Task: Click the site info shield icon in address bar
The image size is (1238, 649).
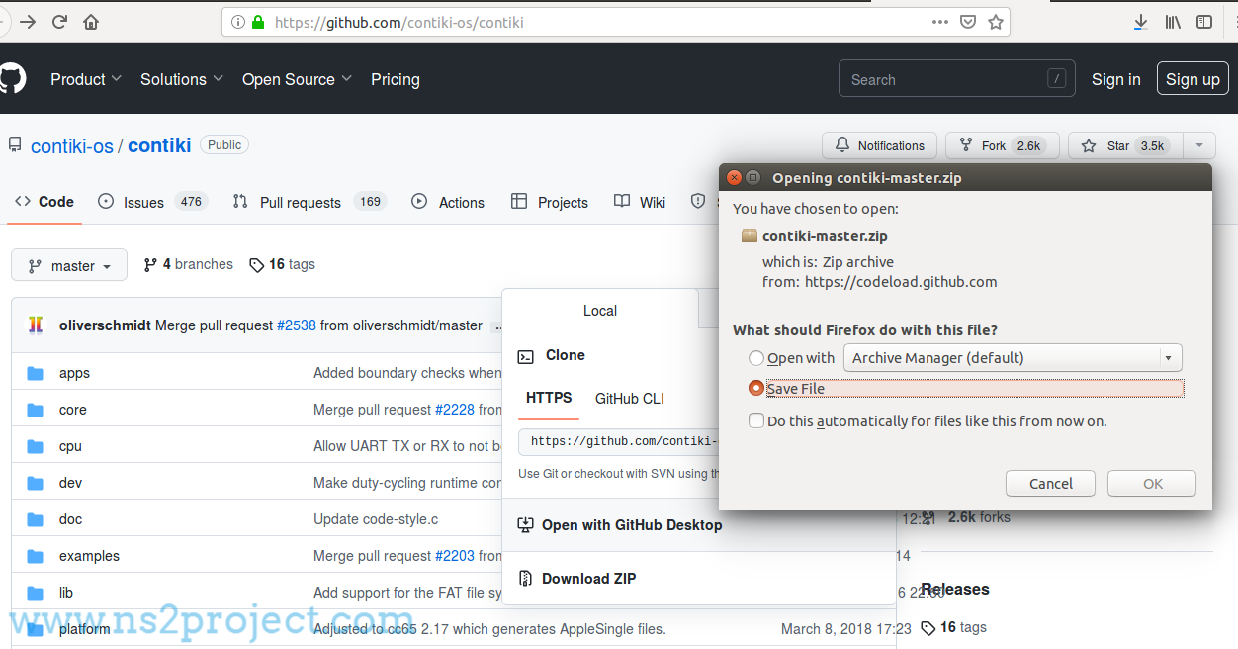Action: tap(238, 22)
